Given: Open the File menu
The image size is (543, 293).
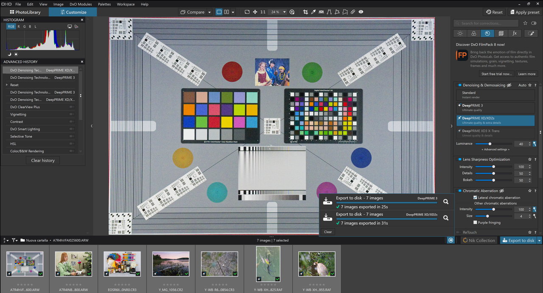Looking at the screenshot, I should (18, 4).
